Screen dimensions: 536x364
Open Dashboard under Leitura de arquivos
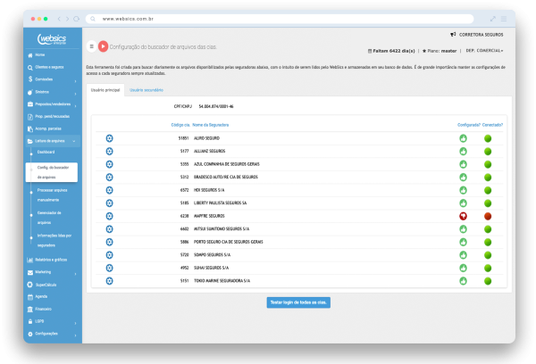pyautogui.click(x=47, y=153)
